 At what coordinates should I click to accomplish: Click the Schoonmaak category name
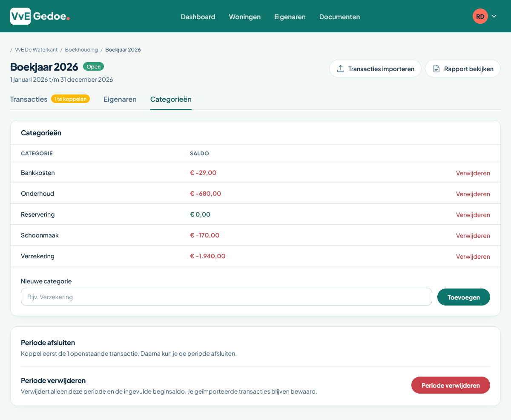[40, 235]
